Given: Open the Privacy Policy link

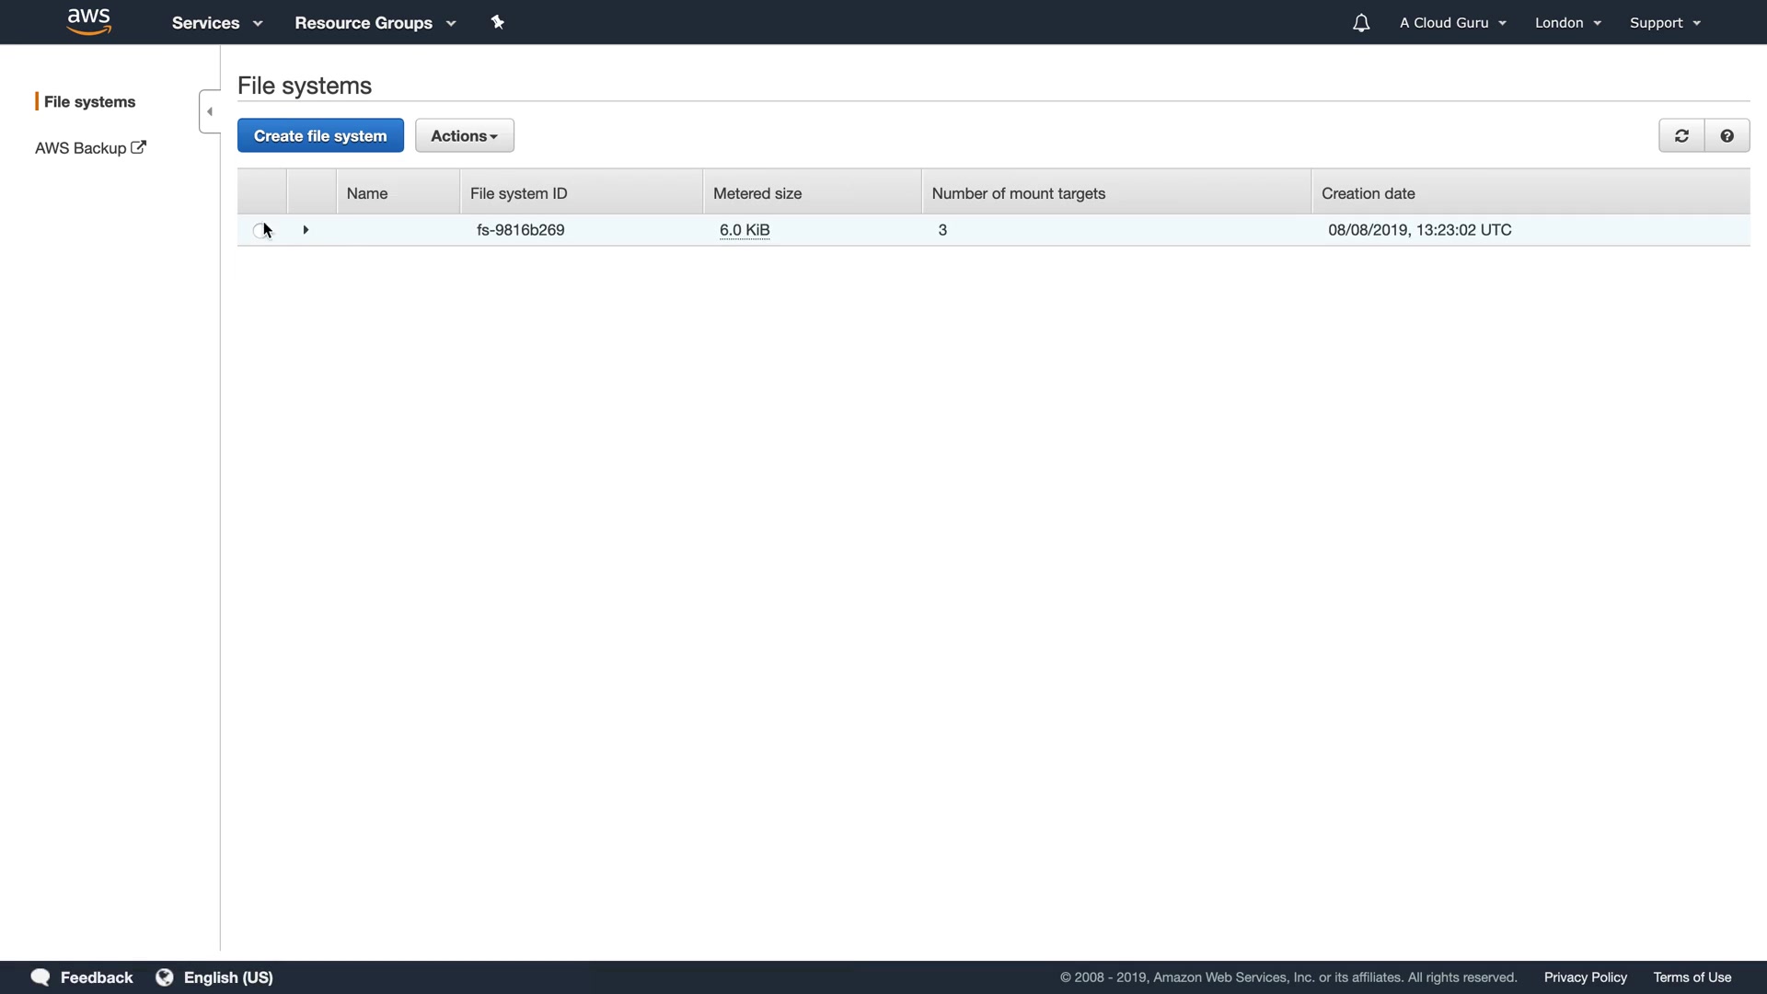Looking at the screenshot, I should pos(1585,977).
